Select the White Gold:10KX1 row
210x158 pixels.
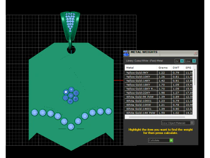(159, 101)
